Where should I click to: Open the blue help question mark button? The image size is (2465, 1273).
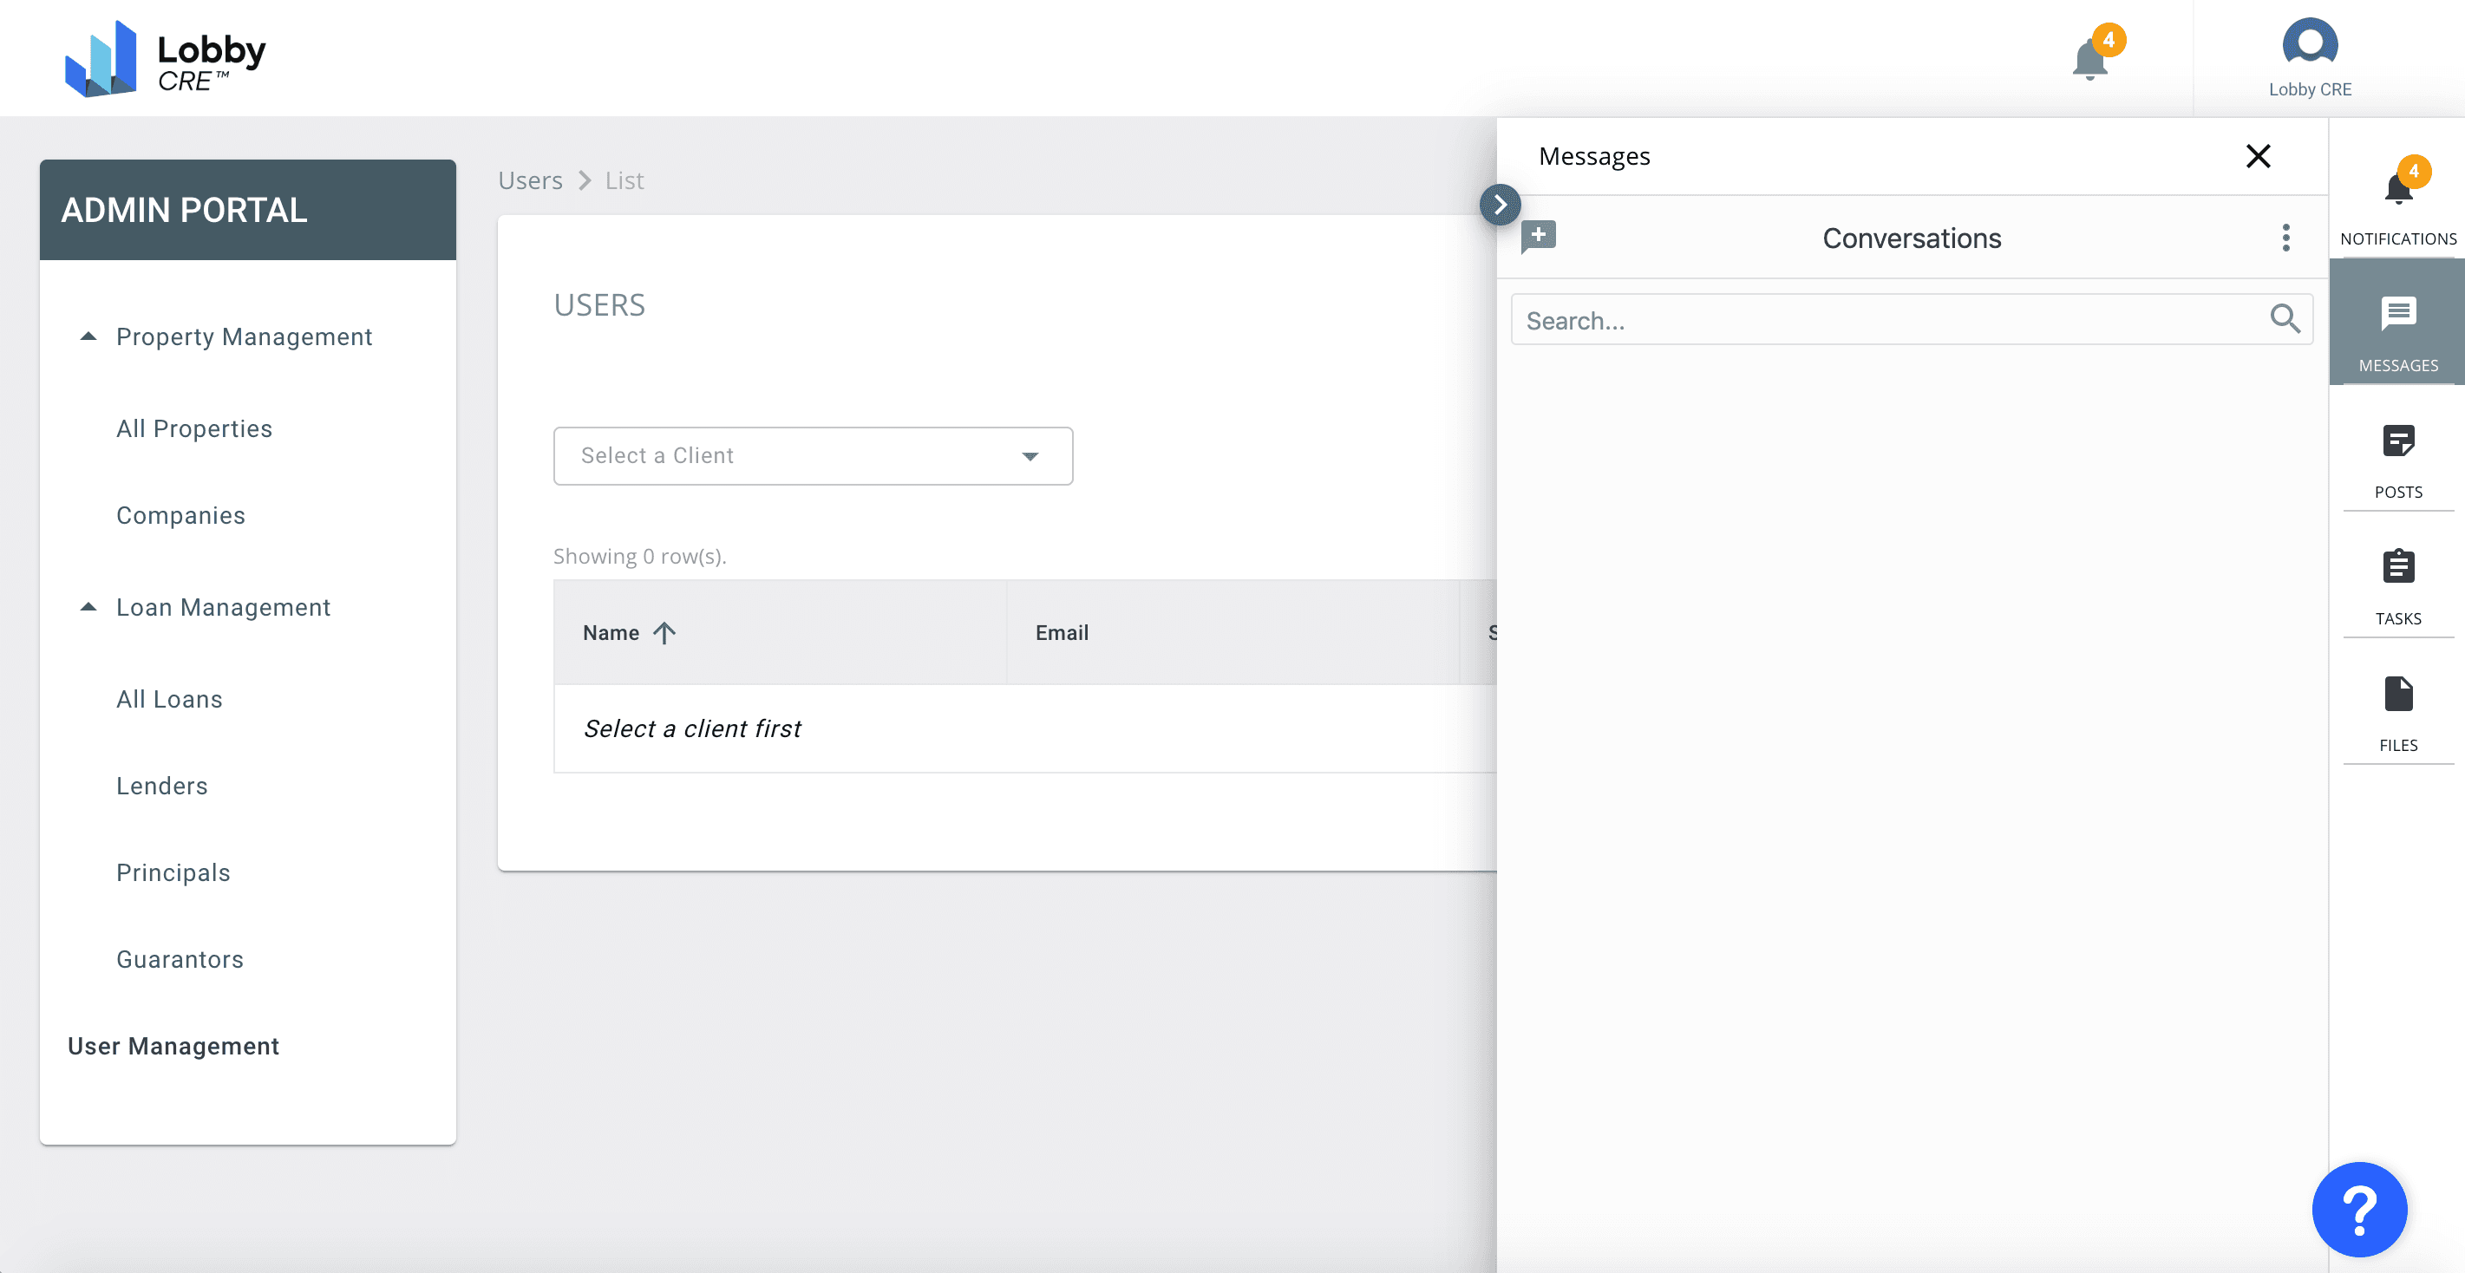pyautogui.click(x=2359, y=1209)
